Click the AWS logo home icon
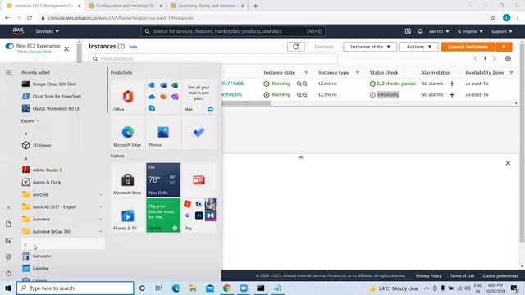This screenshot has height=295, width=525. [x=18, y=31]
